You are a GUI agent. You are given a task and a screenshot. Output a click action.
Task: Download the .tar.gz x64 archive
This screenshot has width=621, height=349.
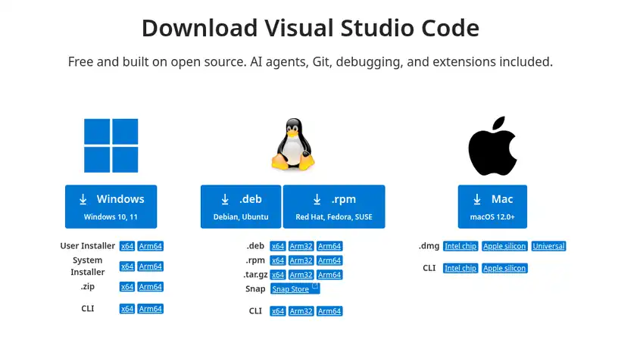[x=278, y=275]
